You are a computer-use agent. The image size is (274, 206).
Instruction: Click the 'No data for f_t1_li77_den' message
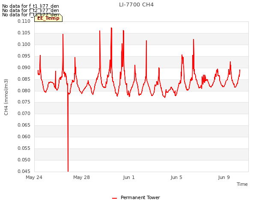pos(30,6)
